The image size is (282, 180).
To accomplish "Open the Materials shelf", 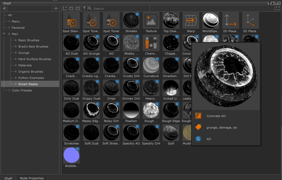I will [x=25, y=65].
